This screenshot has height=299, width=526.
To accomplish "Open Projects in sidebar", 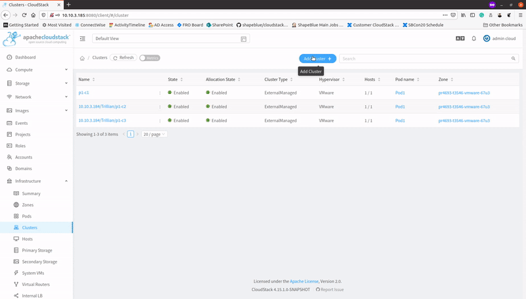I will (36, 135).
